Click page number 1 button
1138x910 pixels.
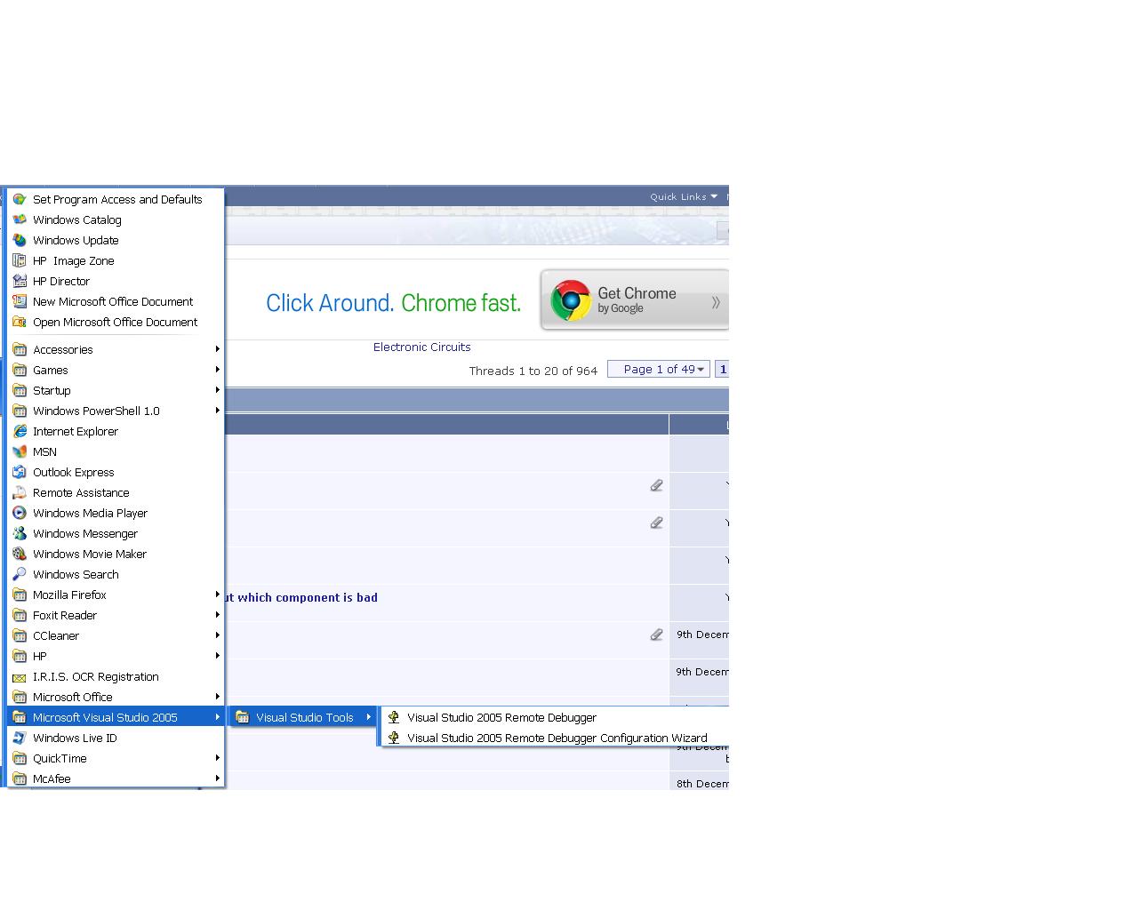click(723, 369)
